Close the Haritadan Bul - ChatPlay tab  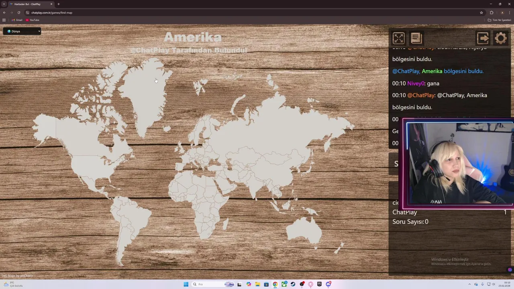coord(51,4)
